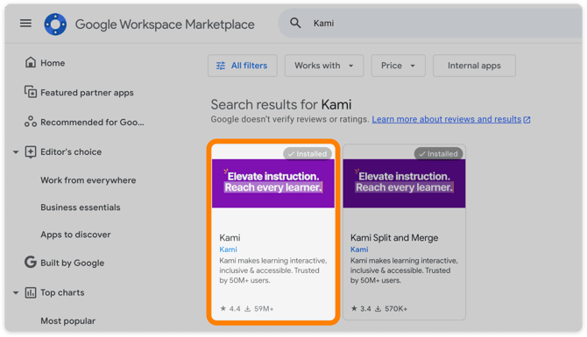587x337 pixels.
Task: Click the All filters sliders icon
Action: point(221,66)
